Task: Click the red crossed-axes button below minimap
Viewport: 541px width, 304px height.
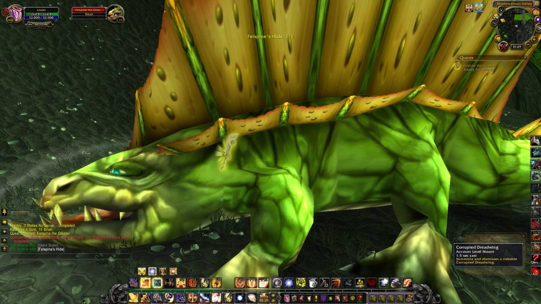Action: pos(503,46)
